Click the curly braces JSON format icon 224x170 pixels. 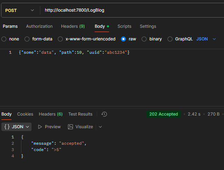coord(7,127)
